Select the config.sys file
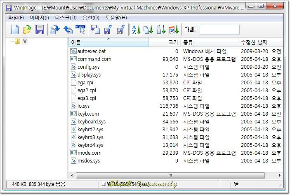Image resolution: width=290 pixels, height=195 pixels. pyautogui.click(x=88, y=67)
